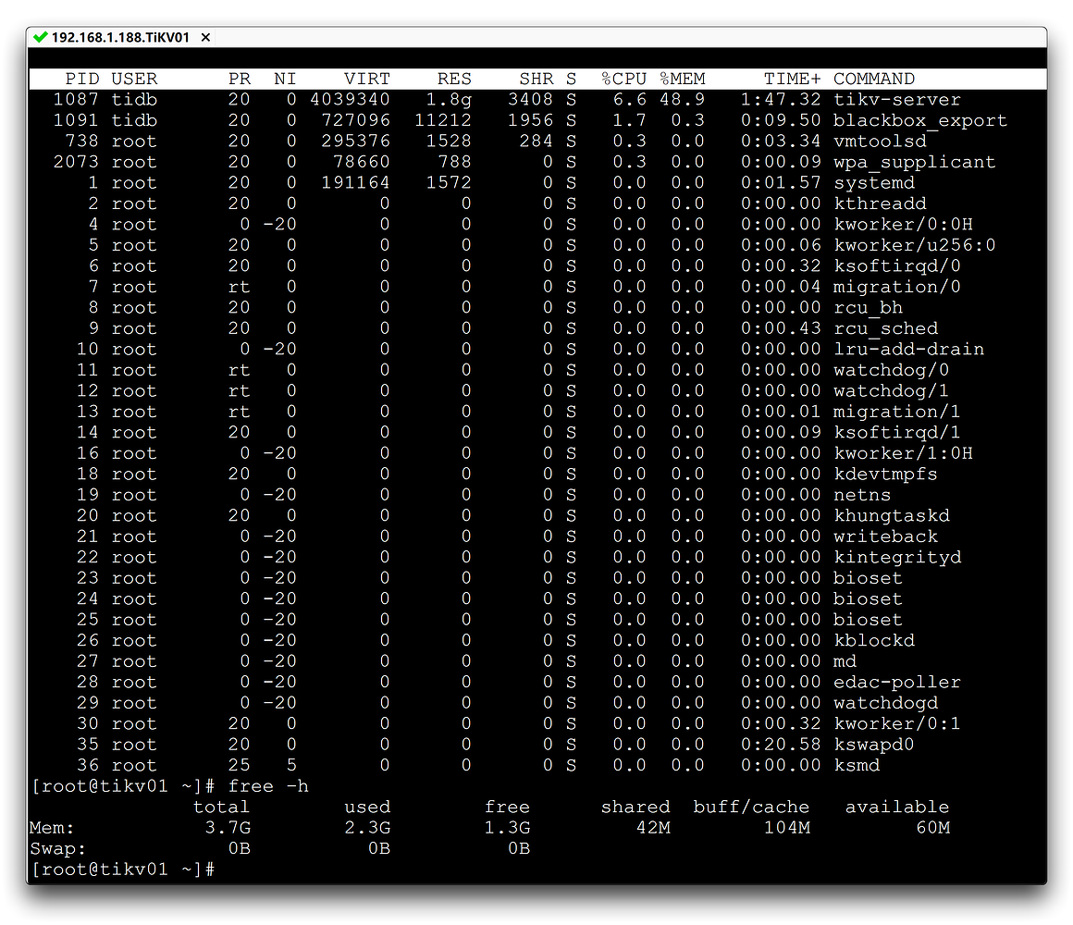The image size is (1073, 925).
Task: Click the 'available' header in free output
Action: click(x=896, y=807)
